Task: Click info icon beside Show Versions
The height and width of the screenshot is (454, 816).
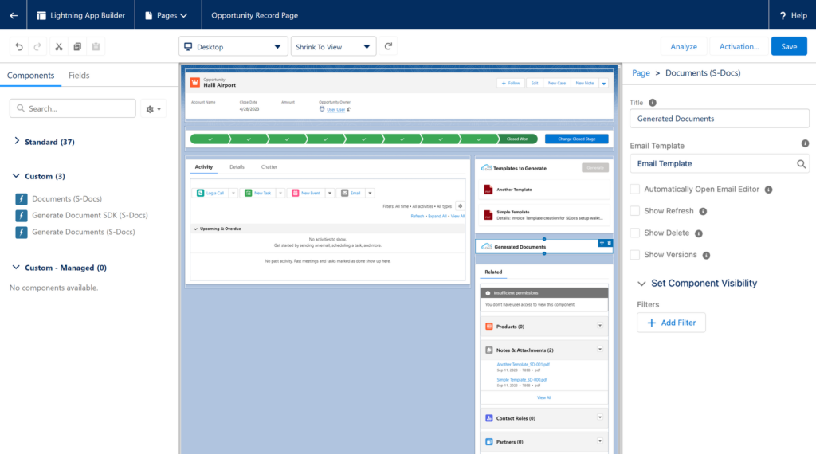Action: coord(706,256)
